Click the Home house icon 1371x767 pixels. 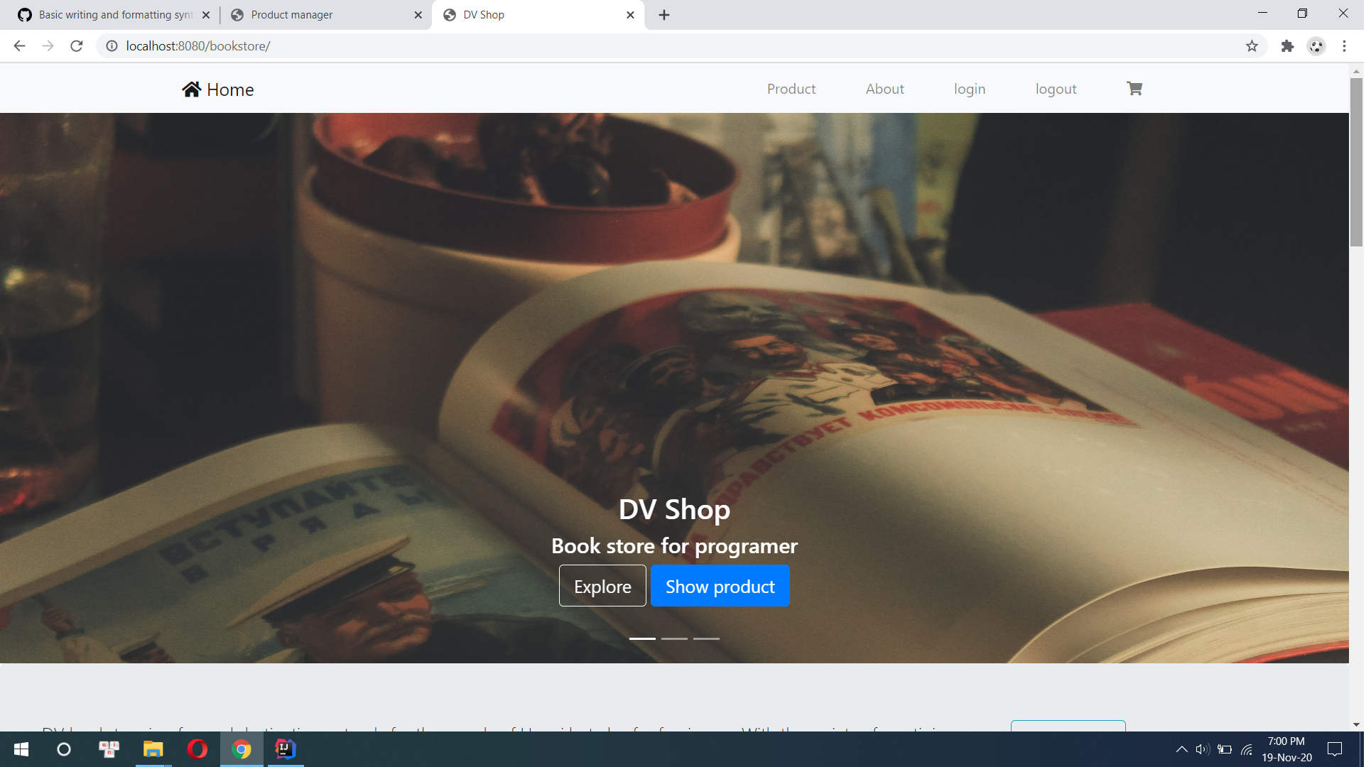(x=191, y=89)
